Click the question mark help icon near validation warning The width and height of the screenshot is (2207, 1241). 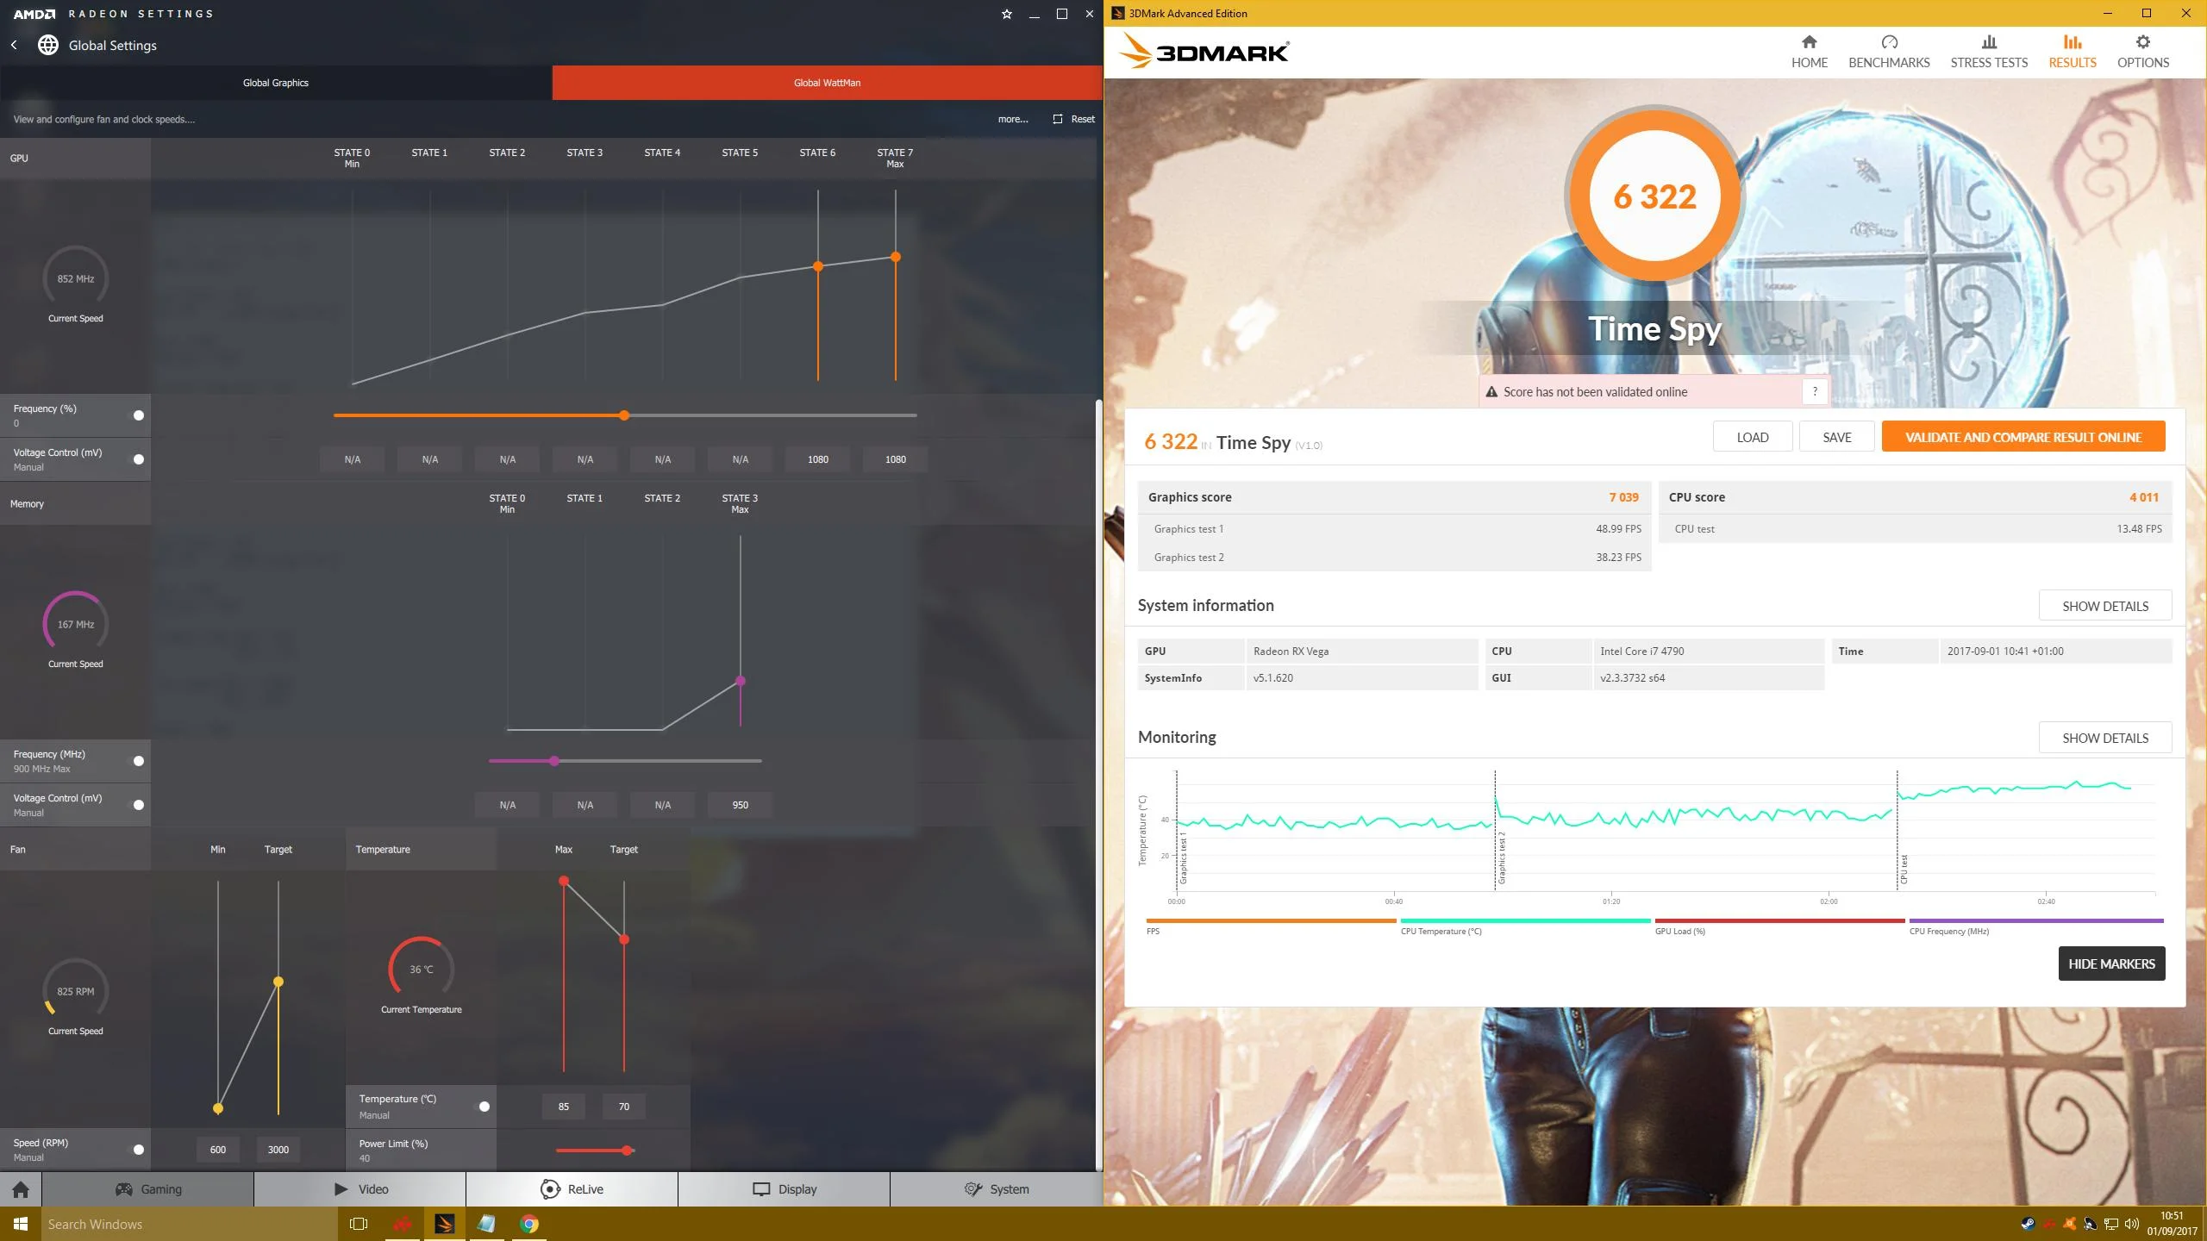(1815, 391)
